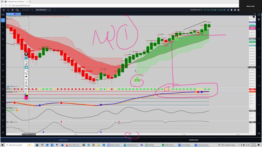Click the blue plus button in sidebar
This screenshot has width=262, height=147.
point(3,20)
